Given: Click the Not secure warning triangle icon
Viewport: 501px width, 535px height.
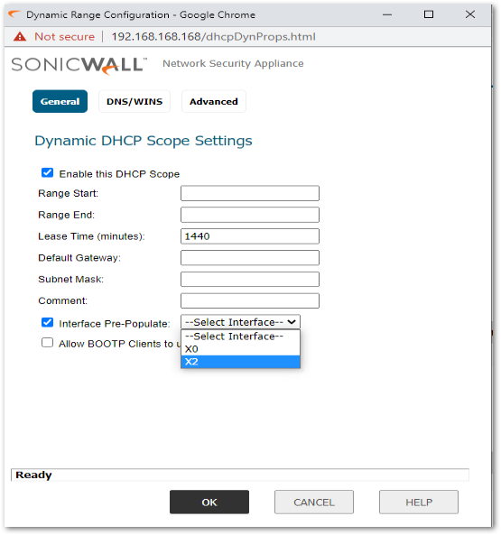Looking at the screenshot, I should [20, 36].
